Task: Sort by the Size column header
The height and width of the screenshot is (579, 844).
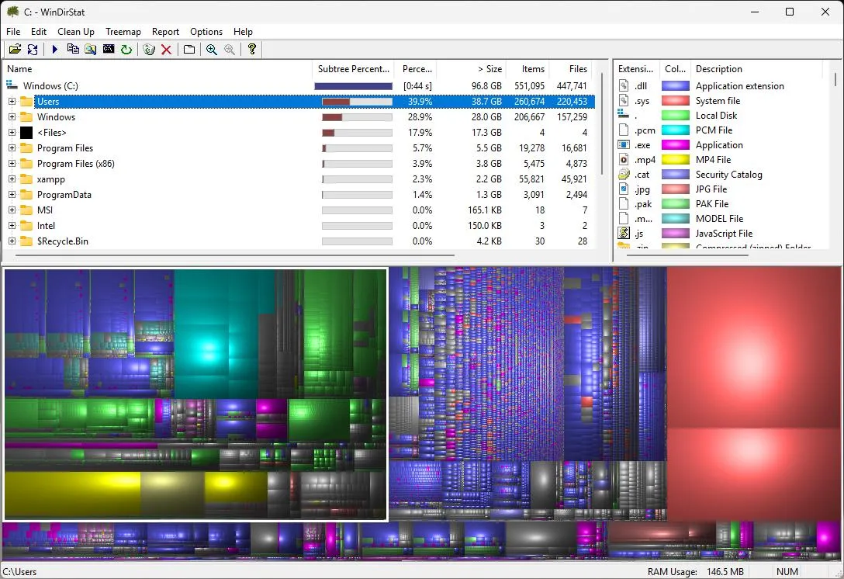Action: 472,69
